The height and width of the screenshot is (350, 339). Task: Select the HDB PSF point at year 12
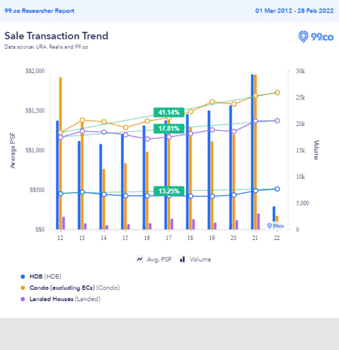tap(60, 194)
